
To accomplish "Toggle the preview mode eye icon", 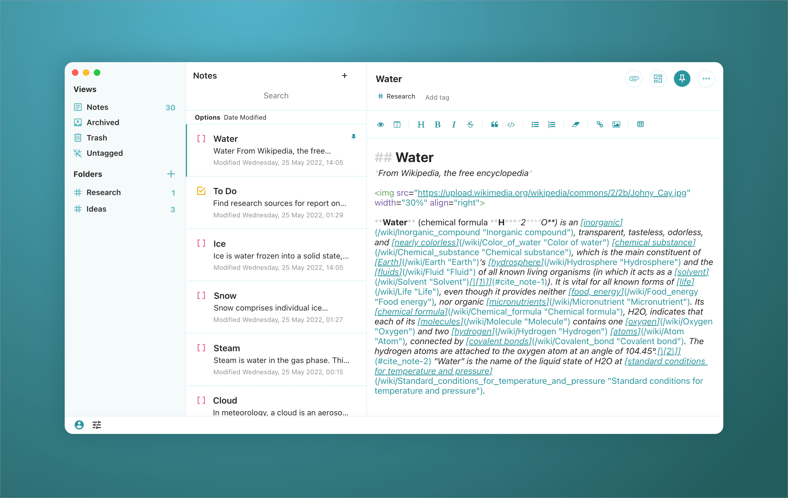I will tap(380, 124).
